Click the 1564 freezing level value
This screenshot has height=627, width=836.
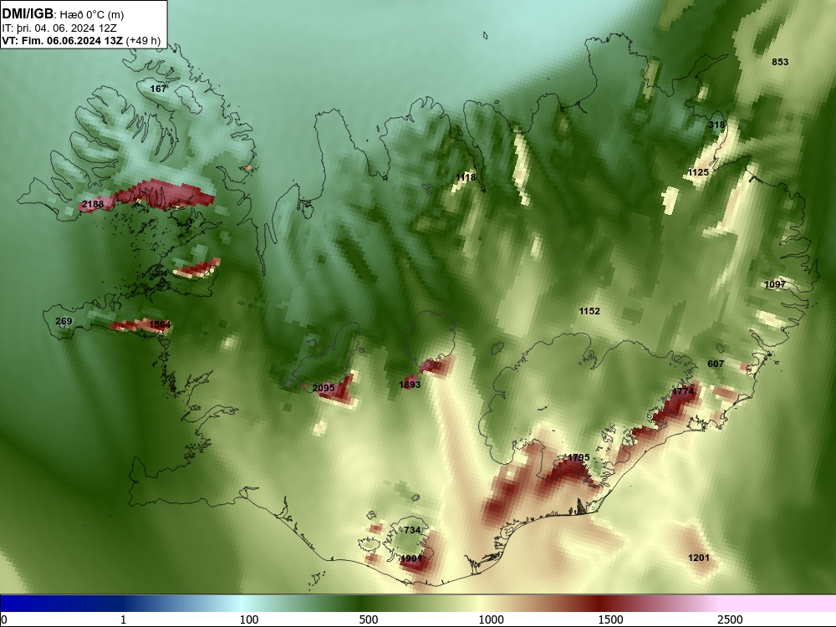[x=160, y=324]
